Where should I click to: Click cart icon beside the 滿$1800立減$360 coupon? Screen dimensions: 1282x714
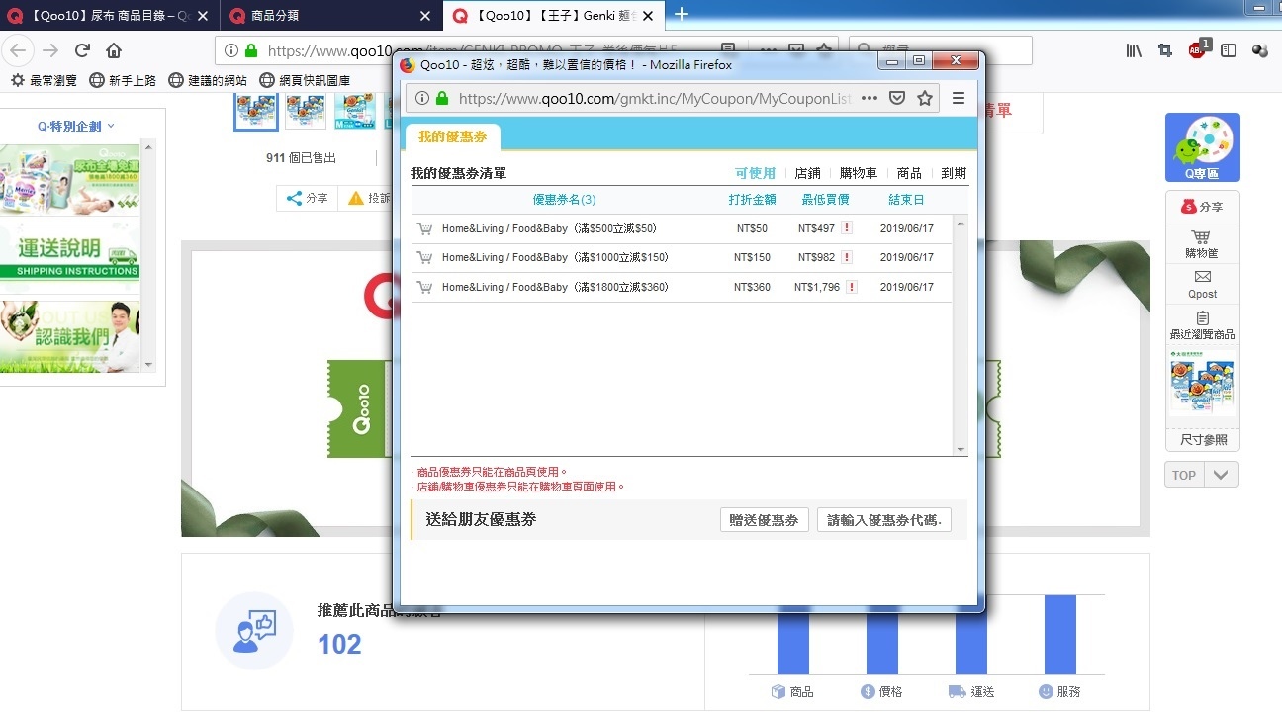point(424,287)
